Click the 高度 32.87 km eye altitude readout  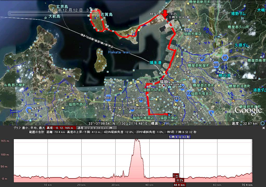pyautogui.click(x=245, y=124)
